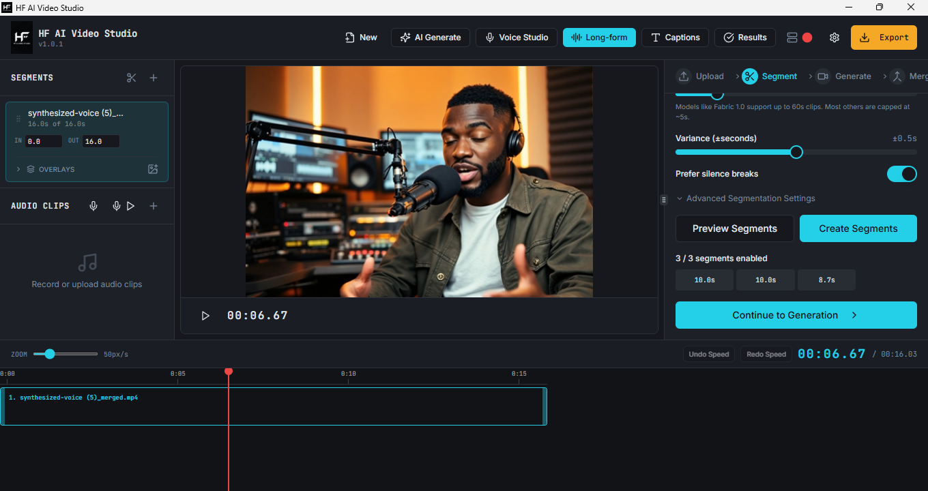Click the video preview frame
The height and width of the screenshot is (491, 928).
tap(419, 181)
